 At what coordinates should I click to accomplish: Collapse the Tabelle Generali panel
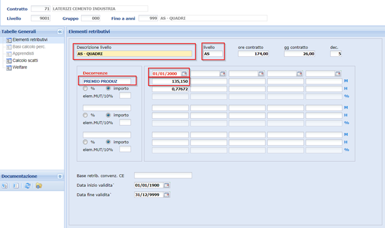click(60, 32)
